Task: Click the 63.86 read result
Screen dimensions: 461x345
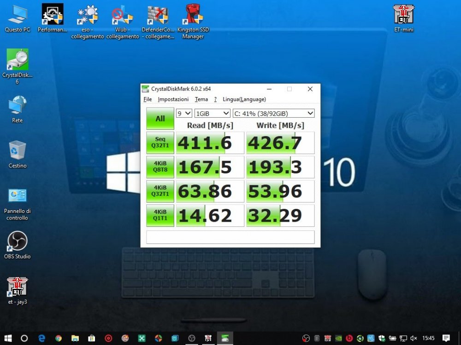Action: 210,191
